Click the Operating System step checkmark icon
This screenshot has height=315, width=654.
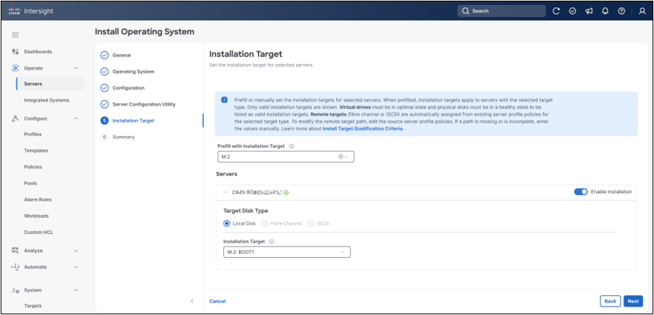[x=105, y=72]
